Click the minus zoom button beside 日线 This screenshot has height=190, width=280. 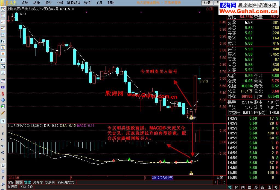click(x=220, y=182)
